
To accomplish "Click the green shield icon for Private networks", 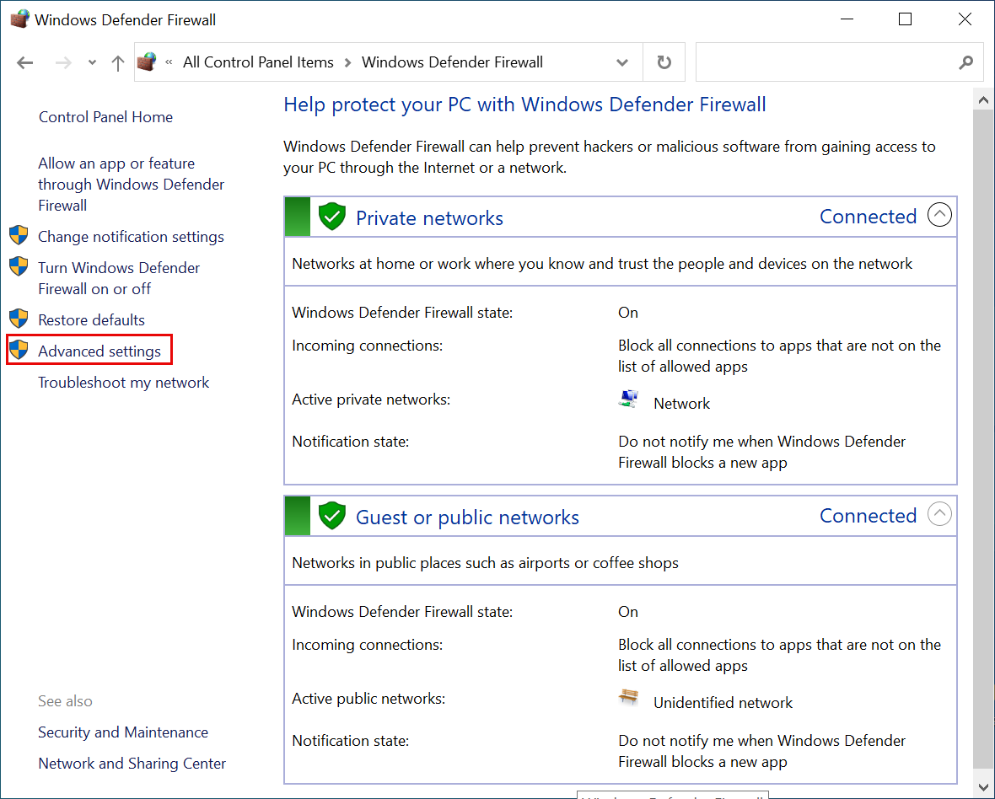I will 331,216.
